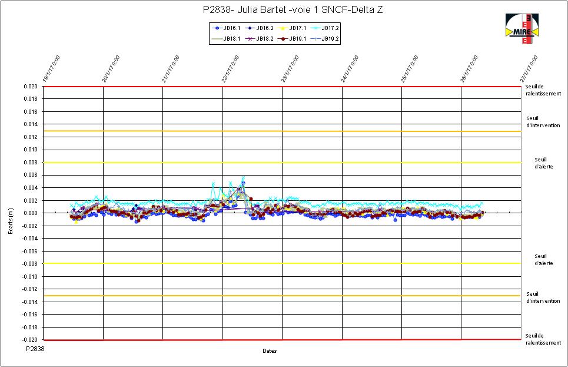Select the JB18.1 legend entry
This screenshot has height=367, width=568.
[227, 38]
